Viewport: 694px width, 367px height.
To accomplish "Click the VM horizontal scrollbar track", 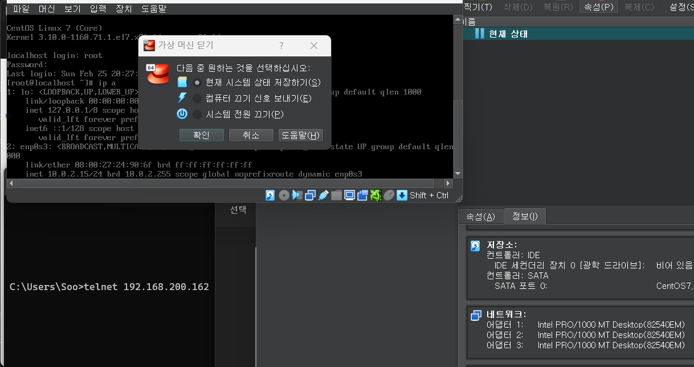I will tap(230, 183).
